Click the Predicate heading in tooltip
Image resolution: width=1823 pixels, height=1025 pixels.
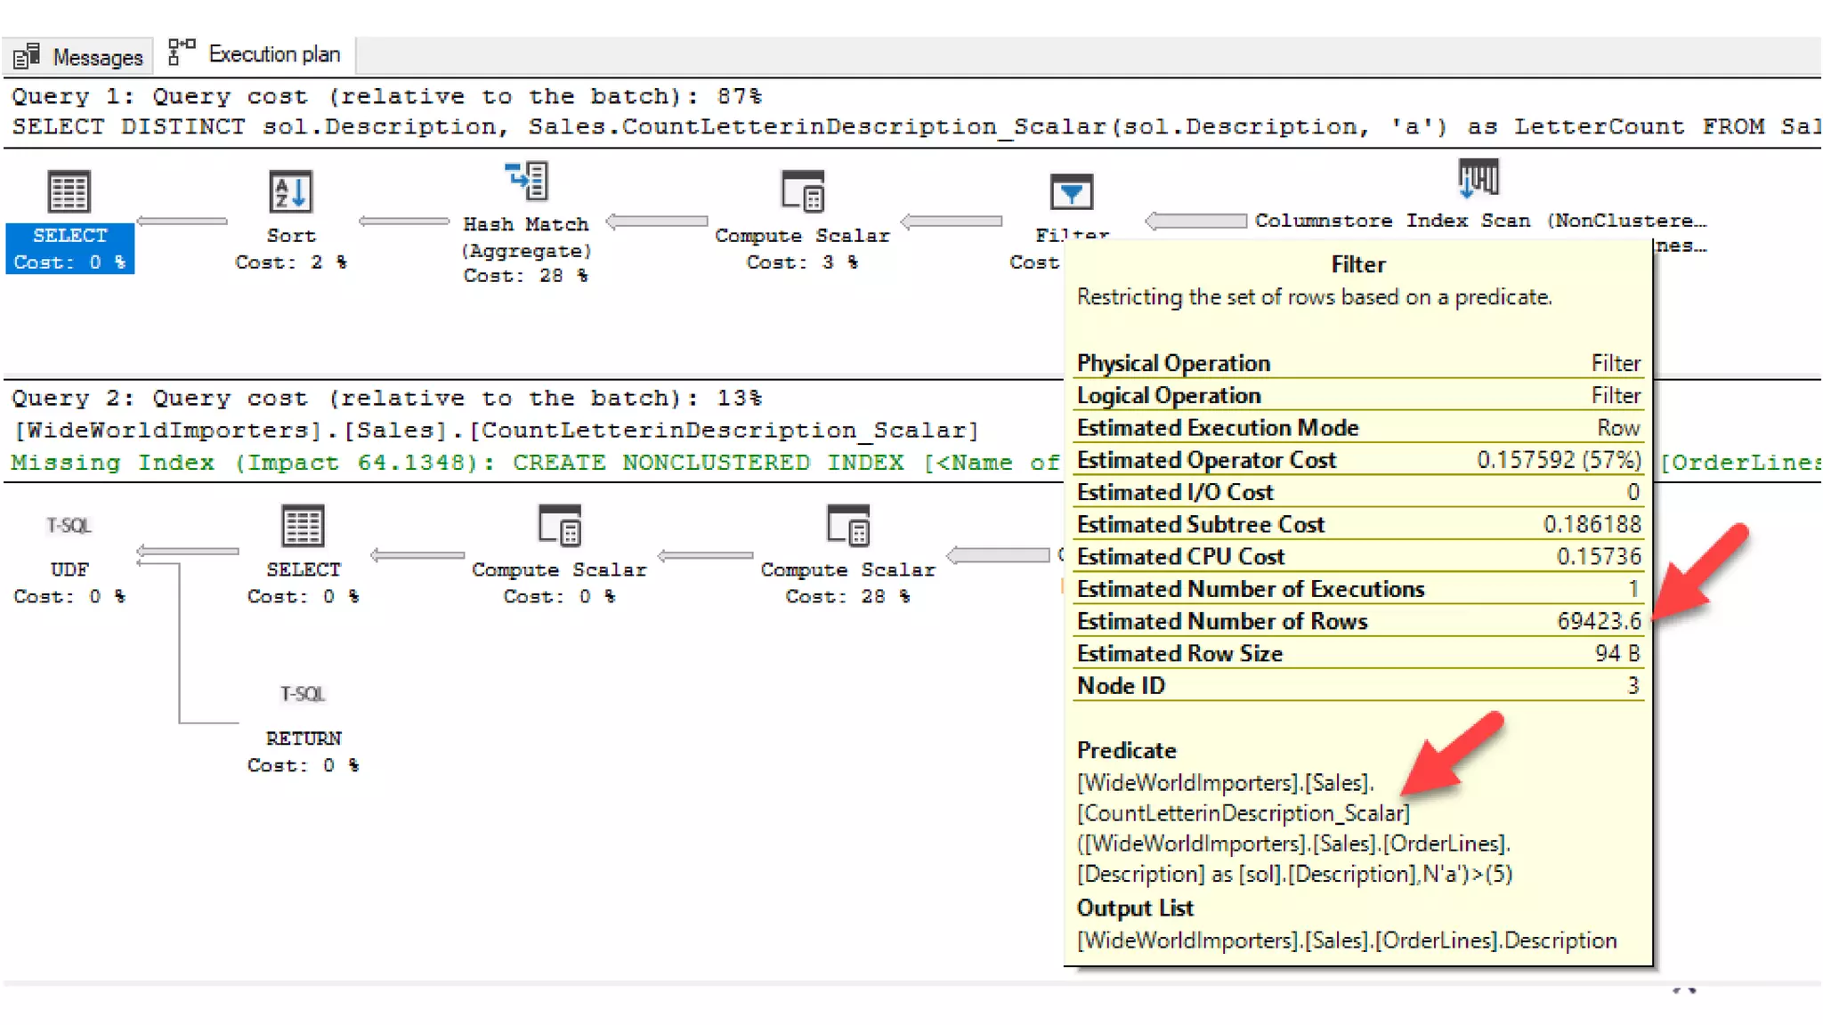[x=1126, y=750]
